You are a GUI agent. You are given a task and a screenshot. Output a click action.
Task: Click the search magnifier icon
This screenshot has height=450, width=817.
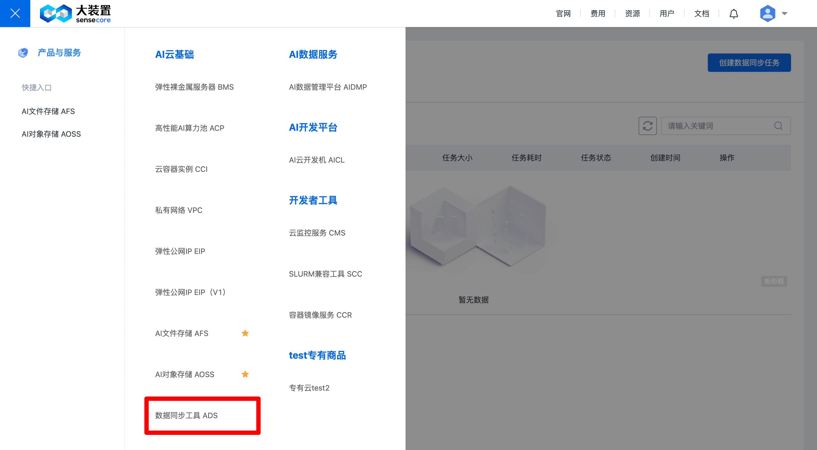pos(778,126)
